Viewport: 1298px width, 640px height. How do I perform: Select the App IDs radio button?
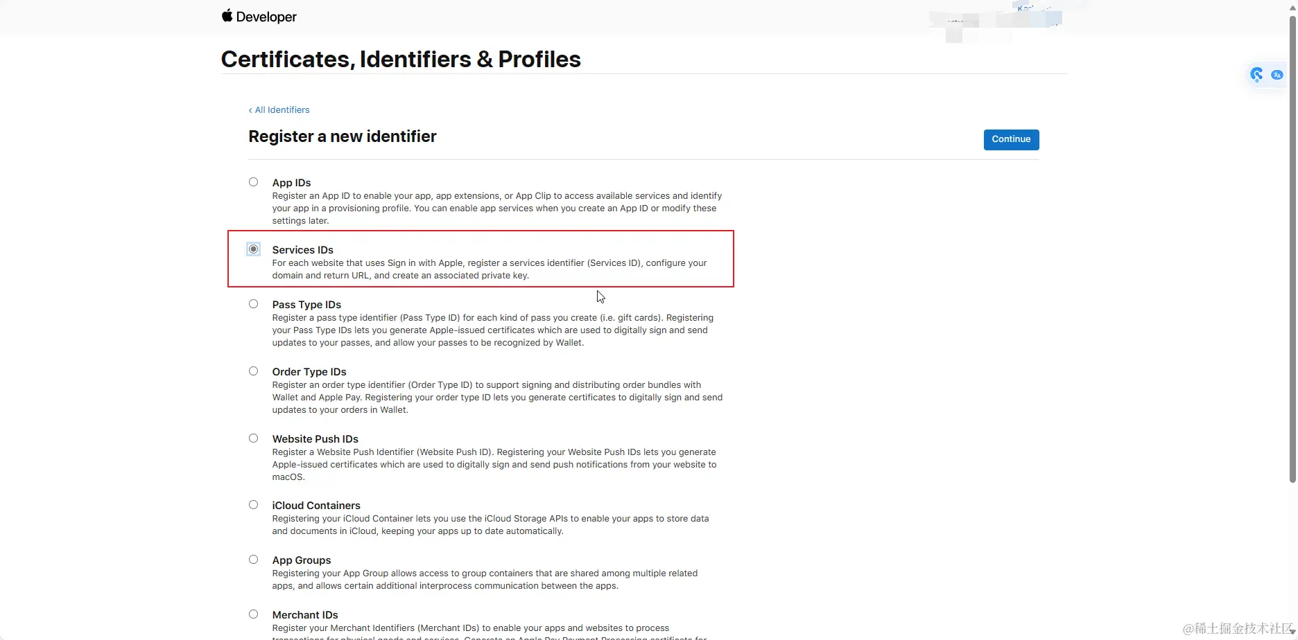(254, 182)
